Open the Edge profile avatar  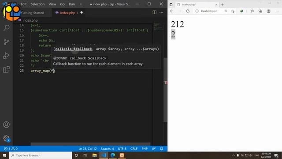point(269,11)
